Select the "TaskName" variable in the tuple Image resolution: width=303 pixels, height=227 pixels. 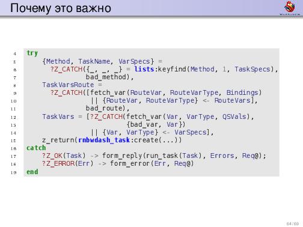coord(94,61)
